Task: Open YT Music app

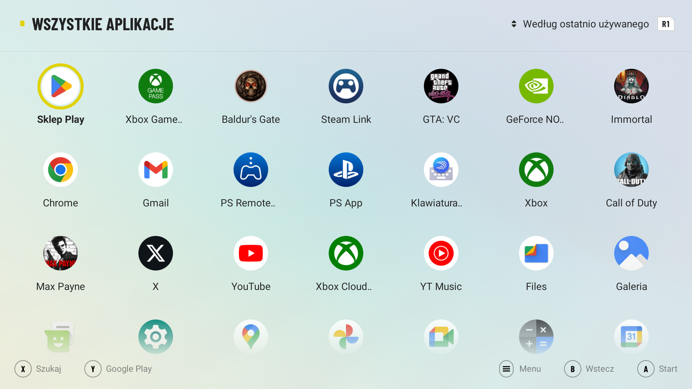Action: (x=441, y=254)
